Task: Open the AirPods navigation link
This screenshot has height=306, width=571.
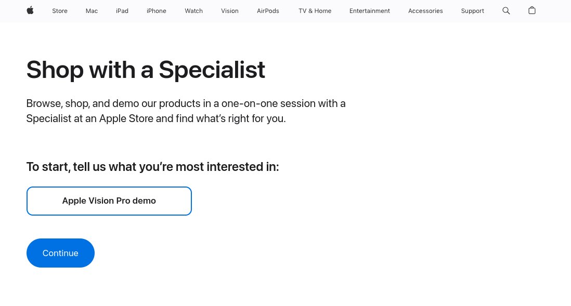Action: [x=268, y=11]
